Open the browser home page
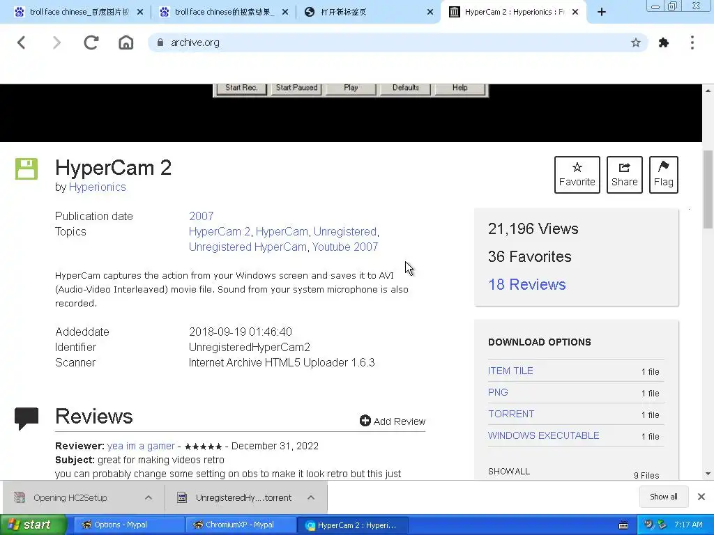The image size is (714, 535). [126, 42]
